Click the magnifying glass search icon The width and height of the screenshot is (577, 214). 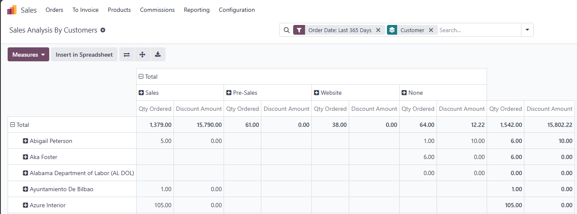point(287,30)
